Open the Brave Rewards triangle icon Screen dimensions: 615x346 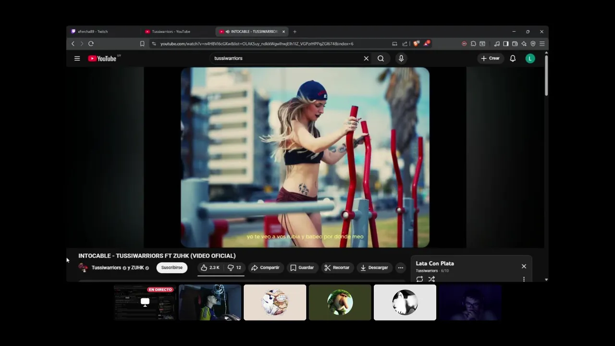point(427,43)
